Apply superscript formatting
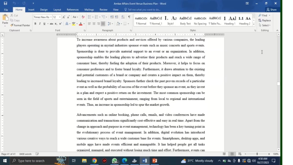This screenshot has height=165, width=293. [60, 24]
